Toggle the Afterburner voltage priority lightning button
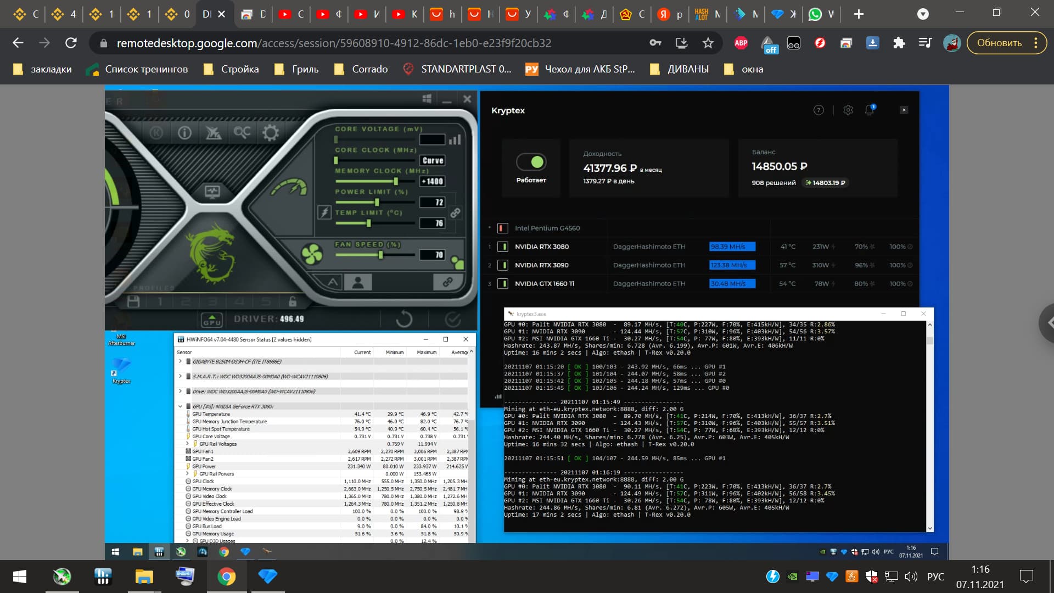 coord(324,212)
